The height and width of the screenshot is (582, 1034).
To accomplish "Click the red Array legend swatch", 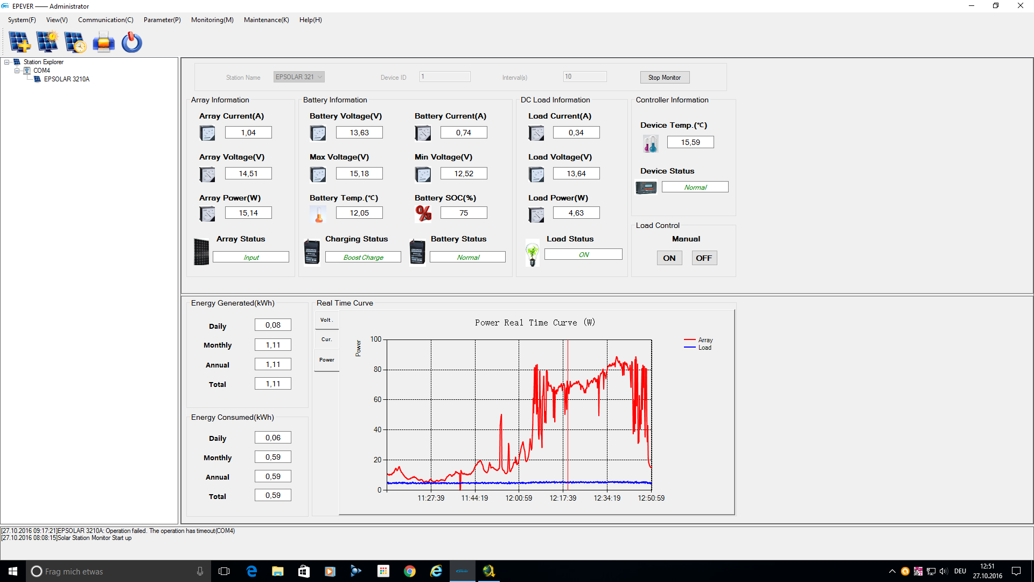I will pos(689,340).
